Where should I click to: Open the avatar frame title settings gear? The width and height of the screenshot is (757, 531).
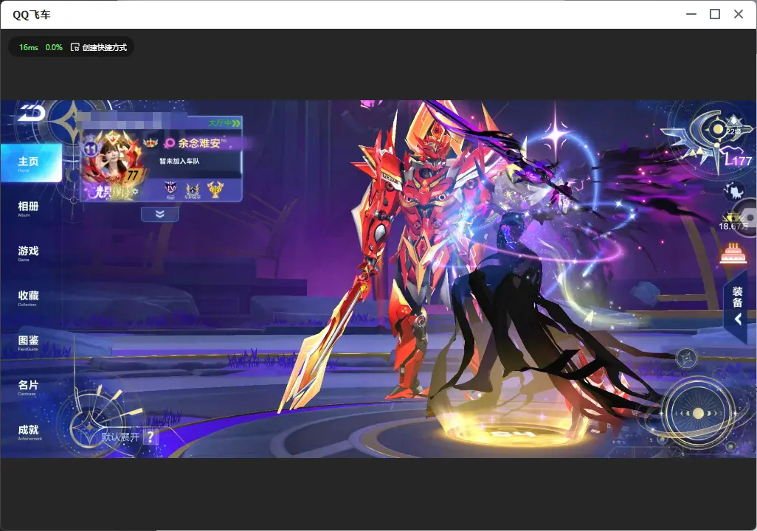[x=136, y=192]
